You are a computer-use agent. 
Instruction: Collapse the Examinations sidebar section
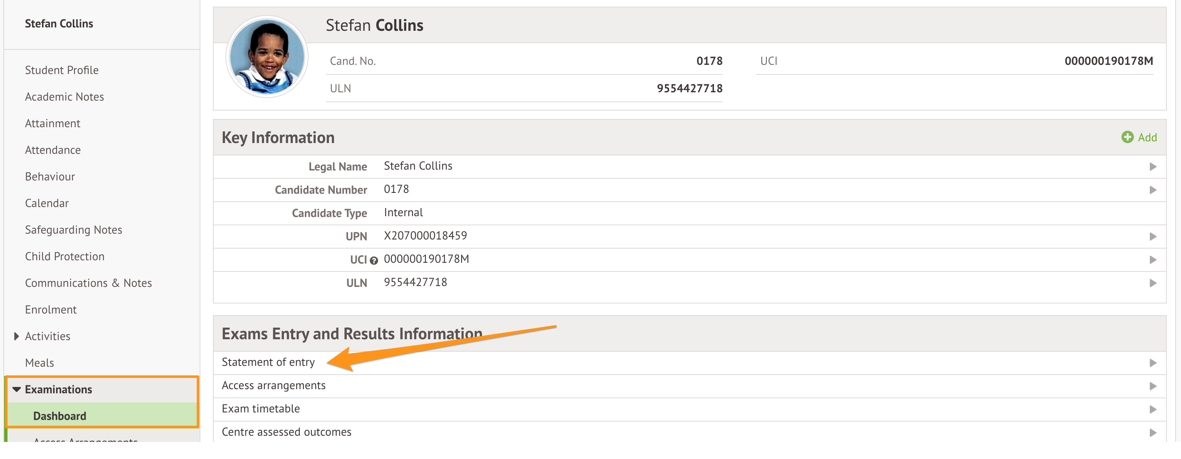(17, 389)
